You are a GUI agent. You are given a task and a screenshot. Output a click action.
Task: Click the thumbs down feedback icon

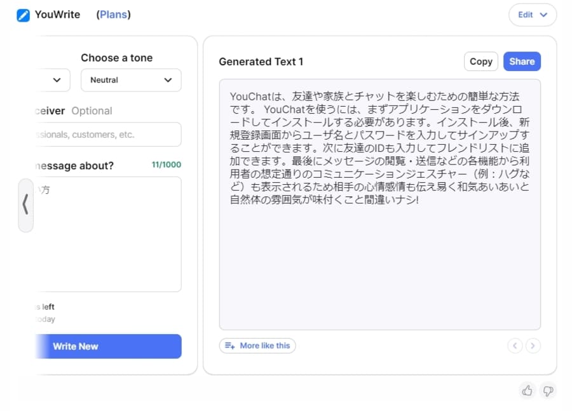point(548,391)
